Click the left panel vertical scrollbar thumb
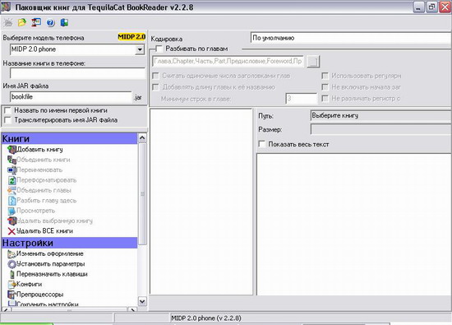The width and height of the screenshot is (452, 325). coord(142,193)
